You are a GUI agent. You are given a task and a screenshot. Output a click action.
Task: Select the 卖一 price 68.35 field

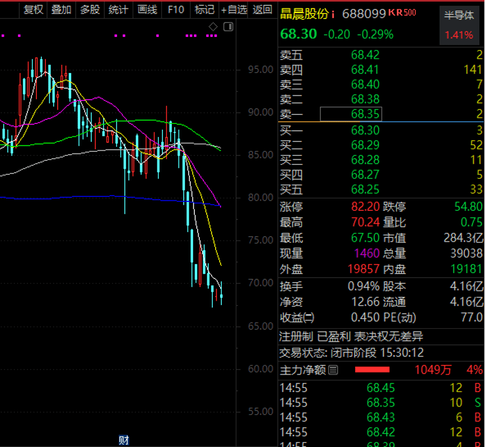tap(351, 114)
